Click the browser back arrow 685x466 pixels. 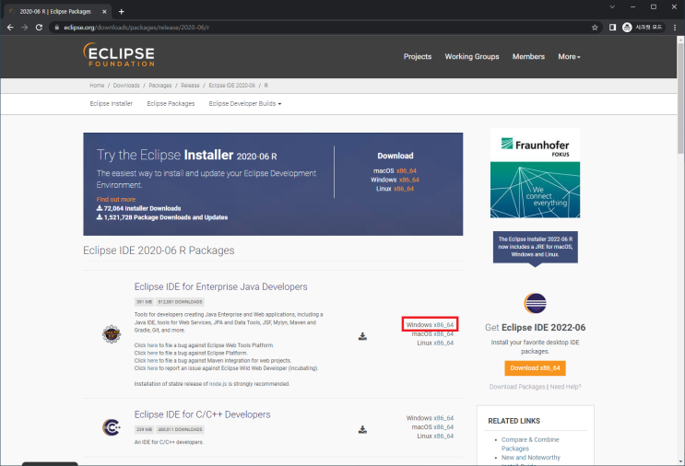(x=10, y=27)
